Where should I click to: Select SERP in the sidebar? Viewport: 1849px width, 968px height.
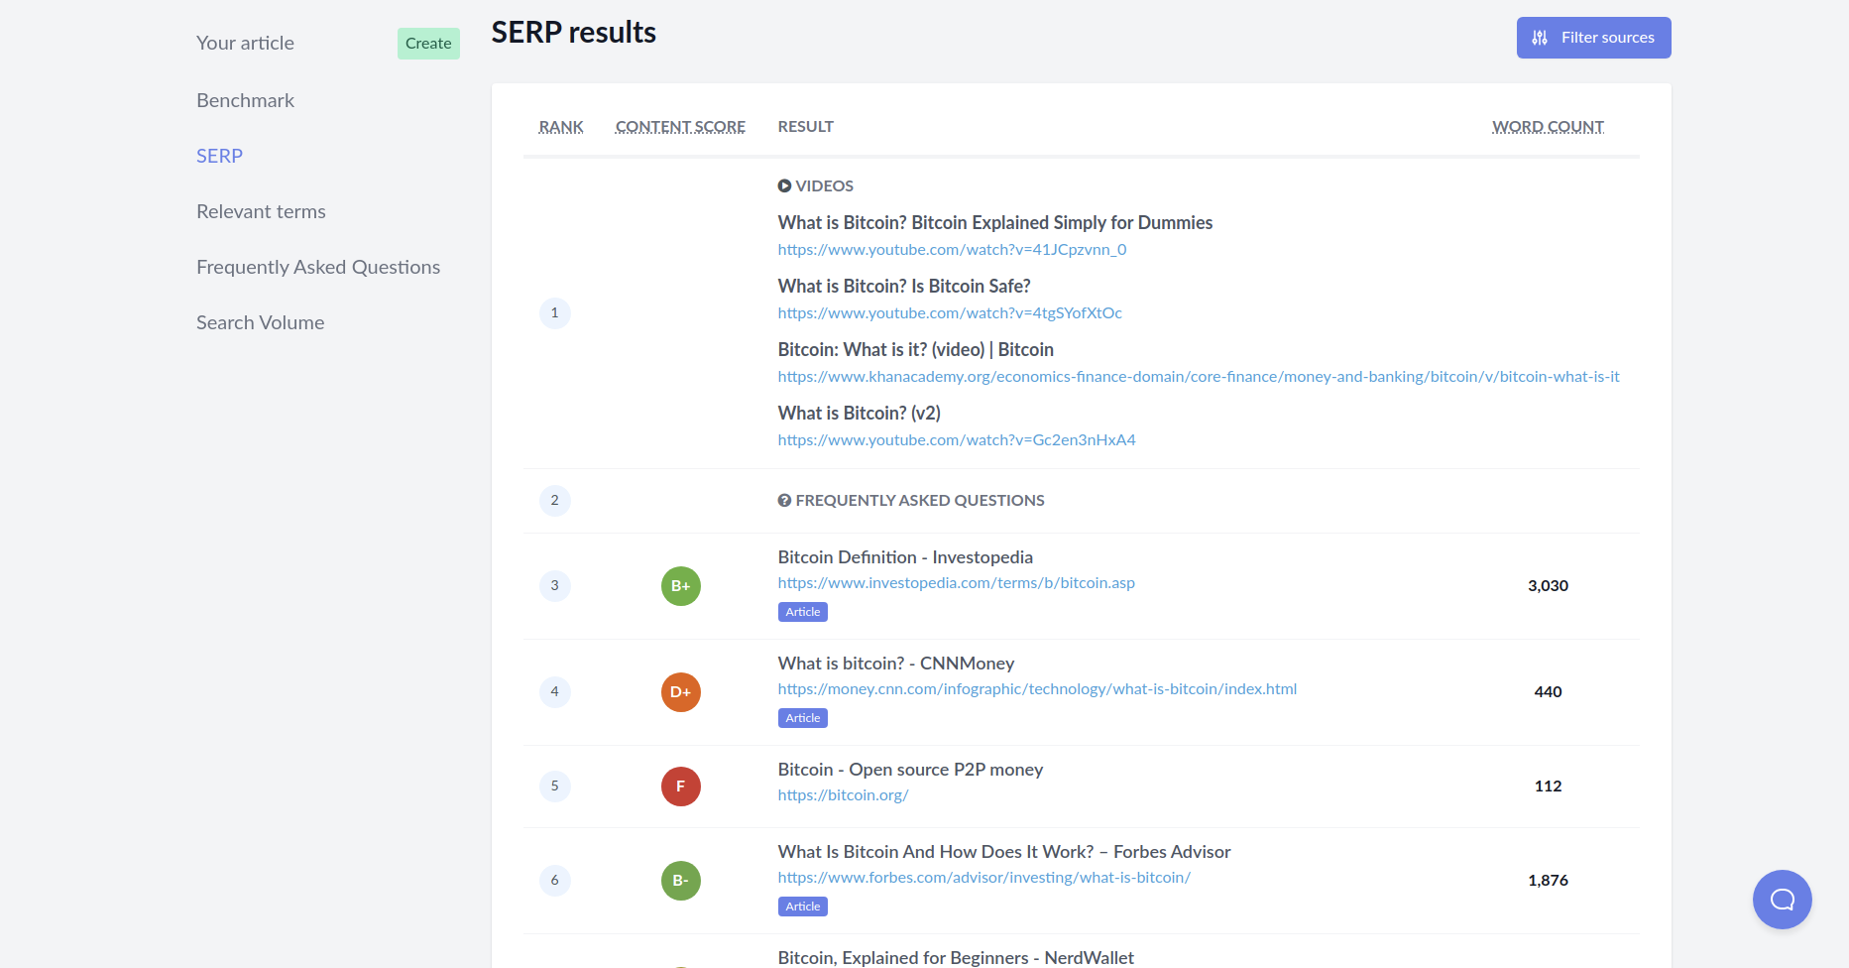(x=219, y=156)
